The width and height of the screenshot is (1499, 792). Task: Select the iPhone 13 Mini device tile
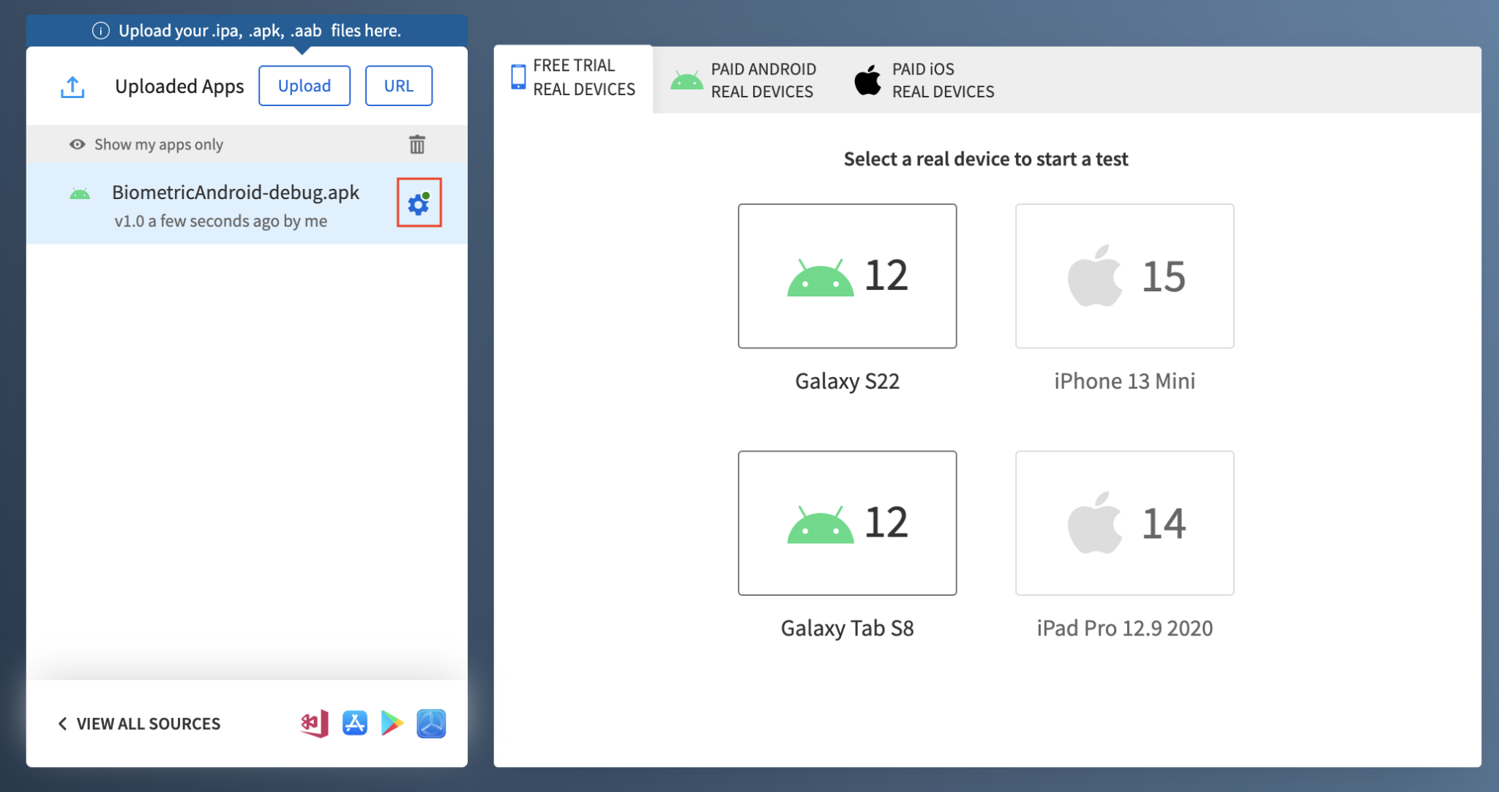click(1124, 276)
